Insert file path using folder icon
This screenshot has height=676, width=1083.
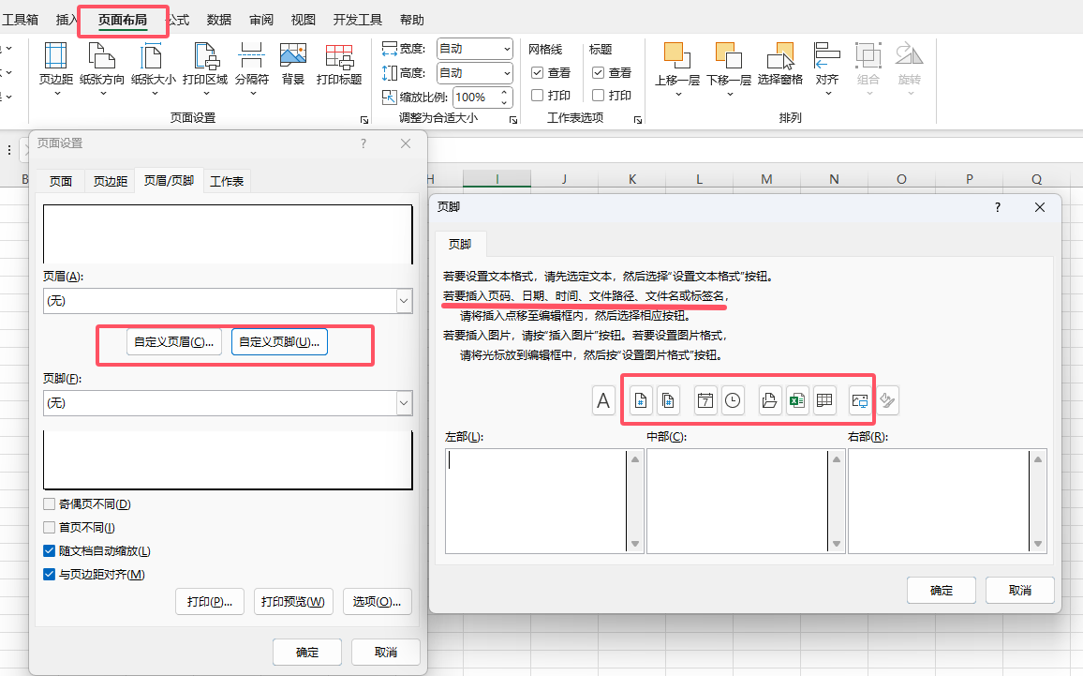tap(769, 401)
